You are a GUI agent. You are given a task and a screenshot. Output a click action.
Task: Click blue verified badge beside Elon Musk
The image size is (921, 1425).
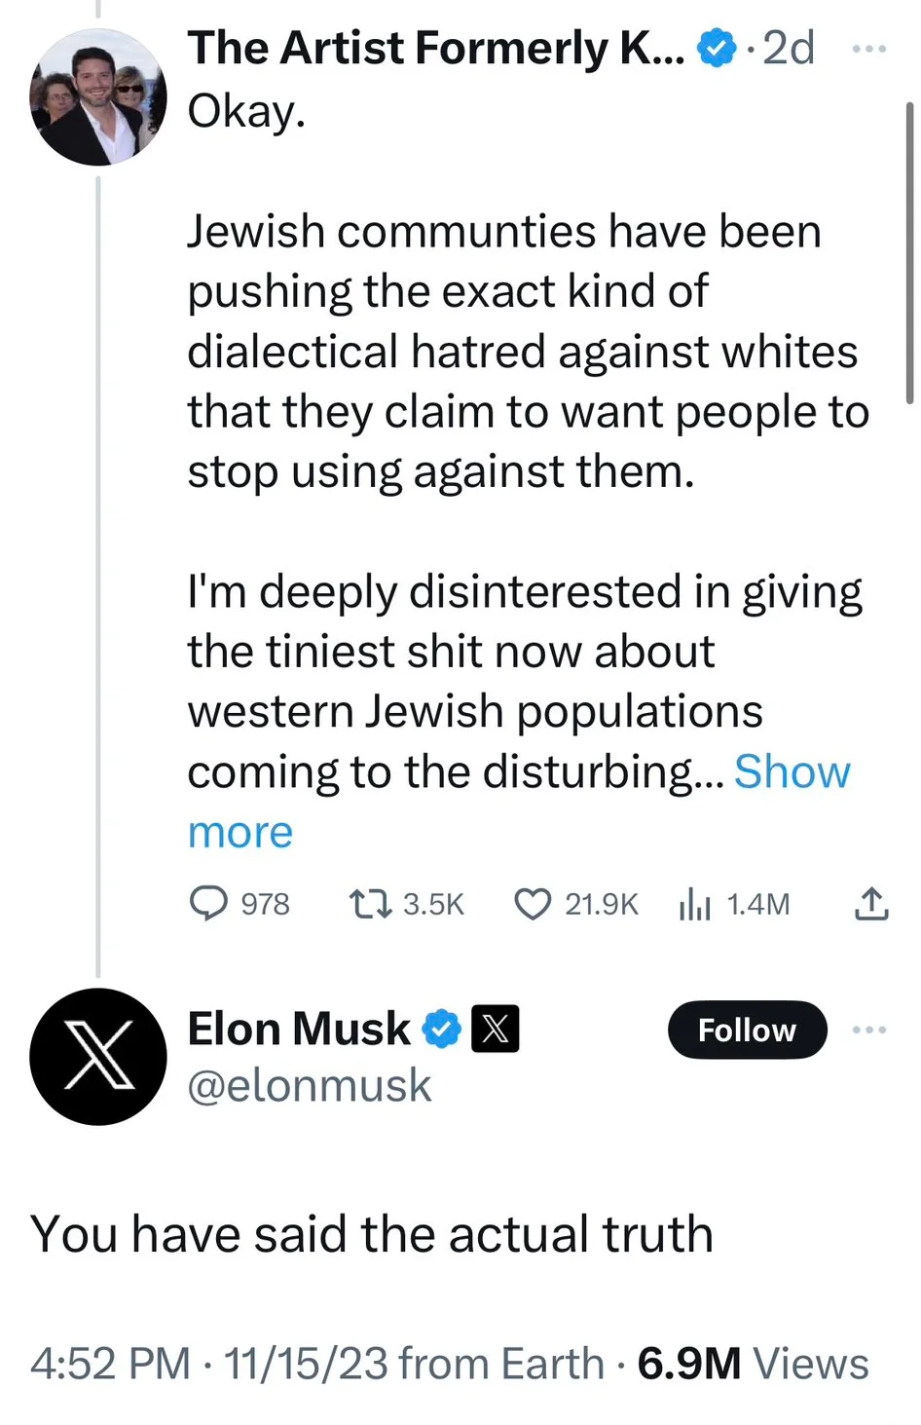(x=442, y=1029)
